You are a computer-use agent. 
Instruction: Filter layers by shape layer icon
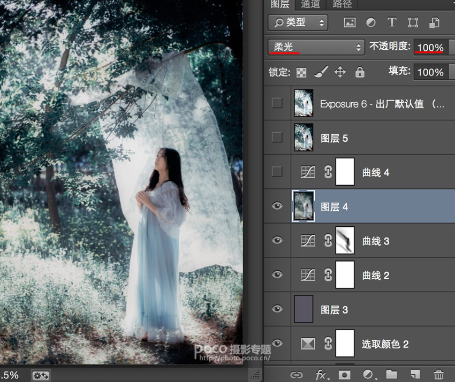tap(413, 22)
